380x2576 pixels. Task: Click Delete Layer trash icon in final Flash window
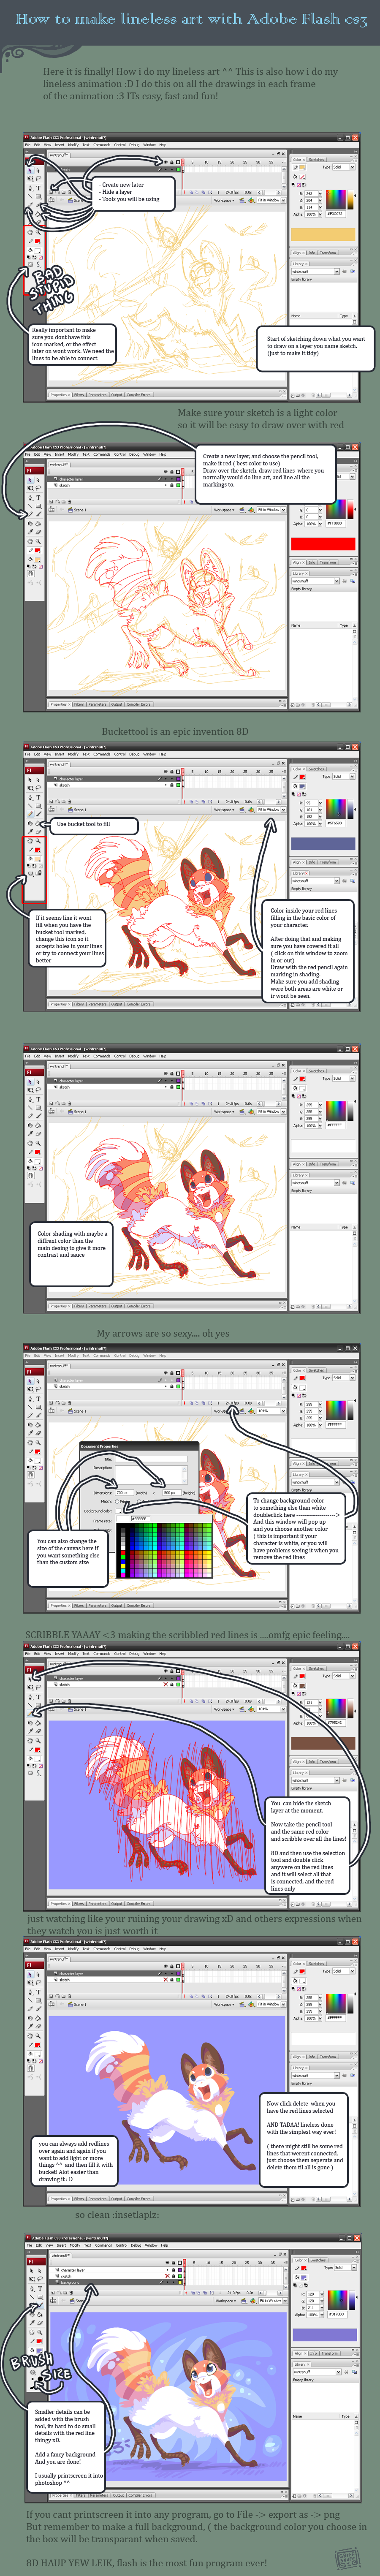tap(70, 2293)
